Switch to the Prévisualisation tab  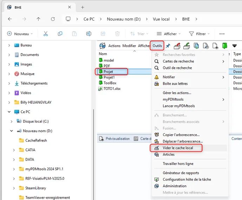[117, 139]
